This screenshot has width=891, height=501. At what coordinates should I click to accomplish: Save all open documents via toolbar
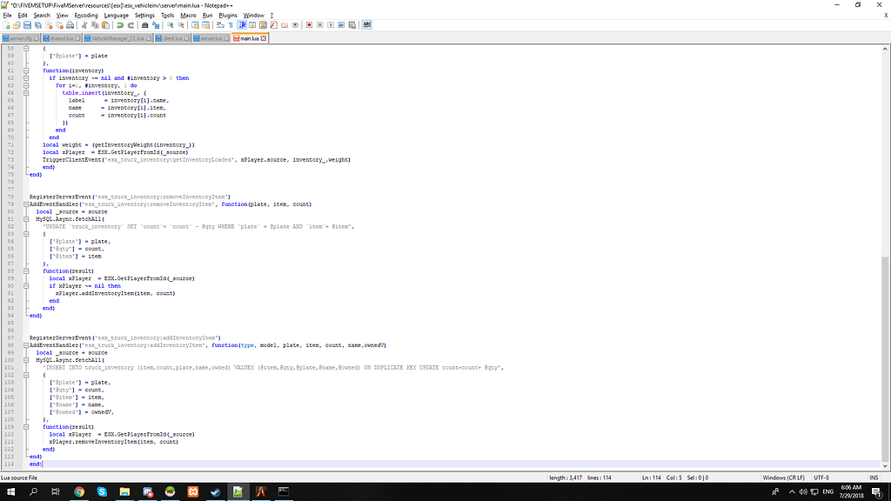pos(37,23)
